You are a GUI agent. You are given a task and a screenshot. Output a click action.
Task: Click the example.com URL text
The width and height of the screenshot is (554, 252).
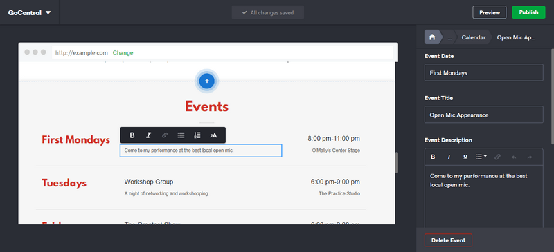pos(81,53)
